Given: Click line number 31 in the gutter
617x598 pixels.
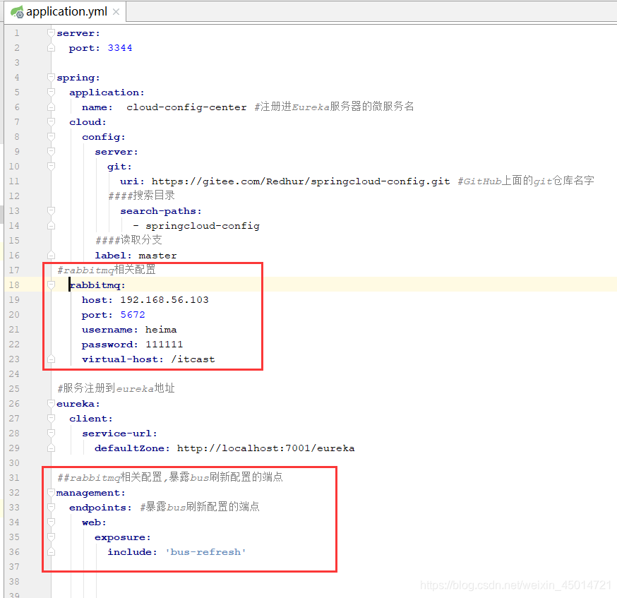Looking at the screenshot, I should pos(14,477).
